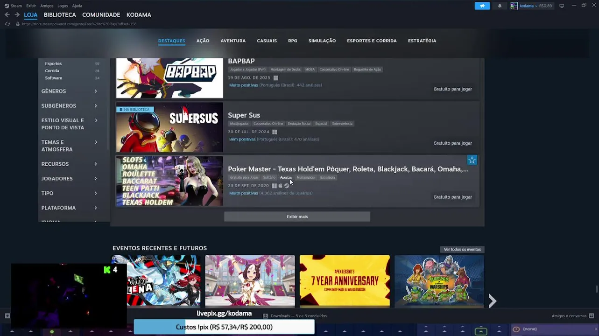Click the Poker Master game title
Viewport: 599px width, 336px height.
coord(348,169)
